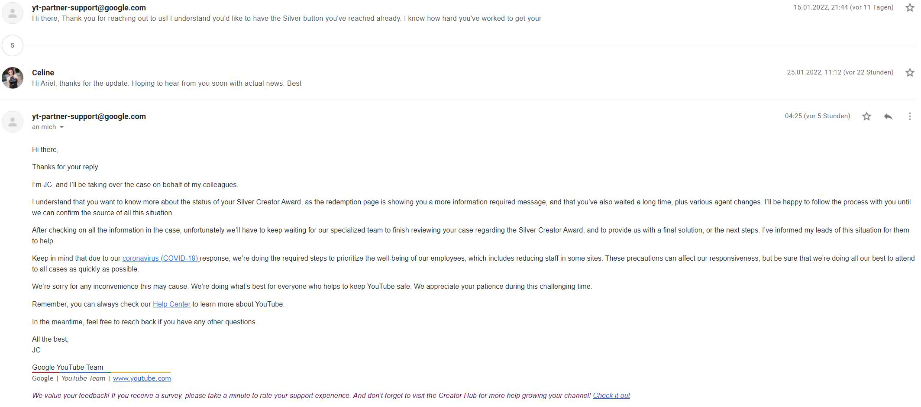Click the sender name on the open email
This screenshot has height=407, width=921.
89,116
